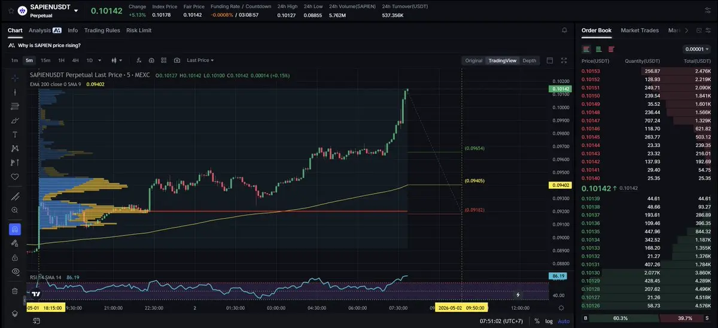Viewport: 718px width, 328px height.
Task: Switch to the Market Trades tab
Action: point(640,30)
